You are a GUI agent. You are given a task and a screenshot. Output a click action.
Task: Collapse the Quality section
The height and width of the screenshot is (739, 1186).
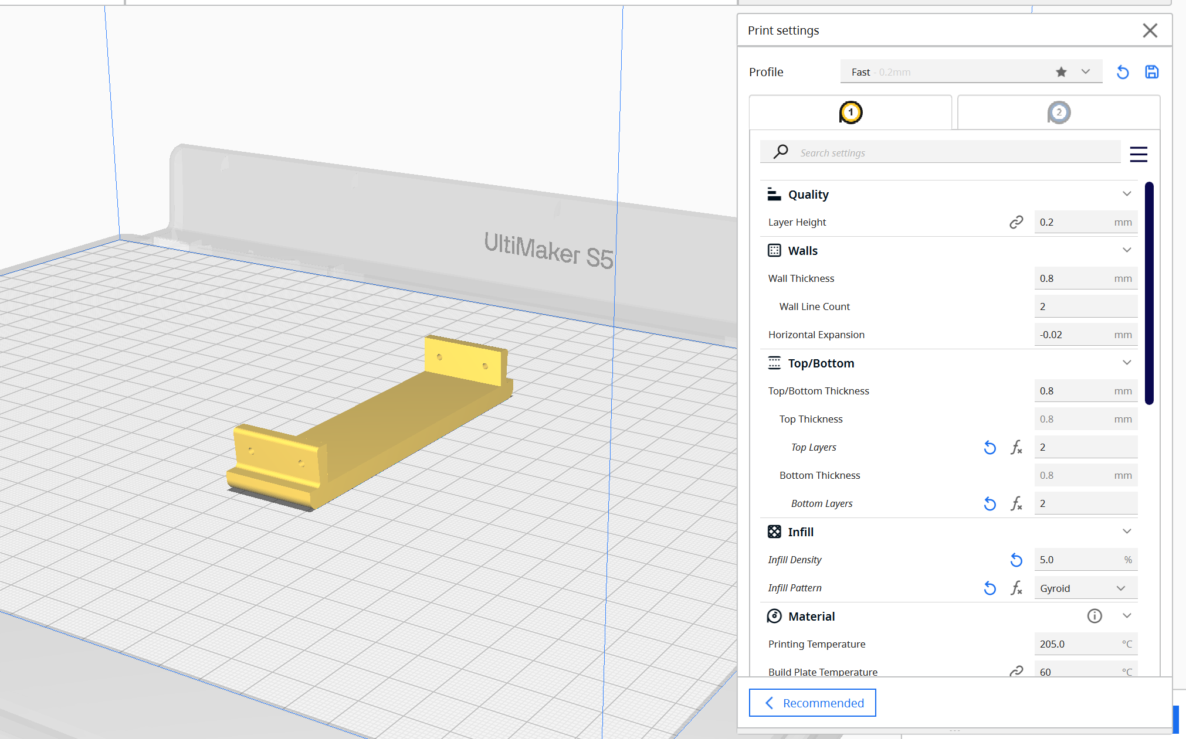(1126, 194)
